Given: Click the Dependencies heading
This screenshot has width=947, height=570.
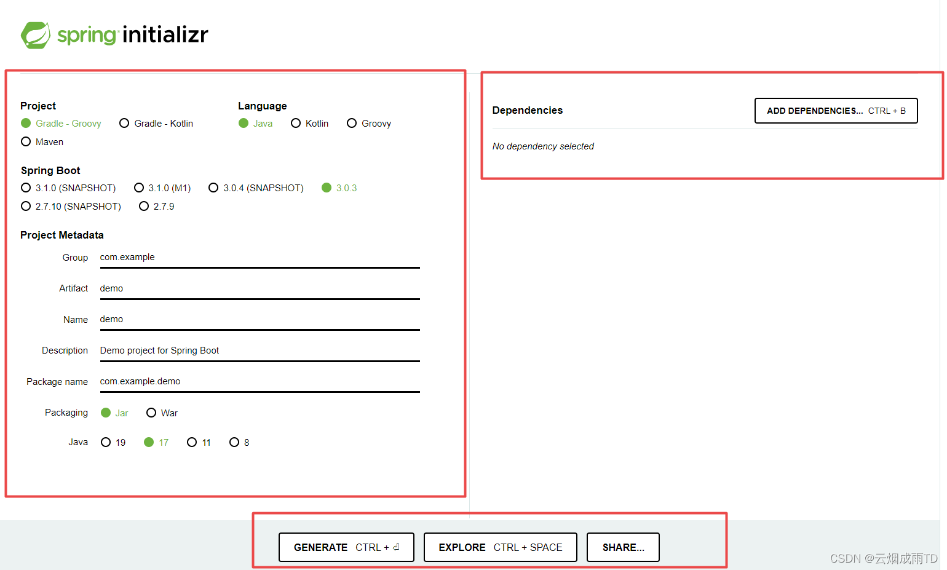Looking at the screenshot, I should coord(528,111).
